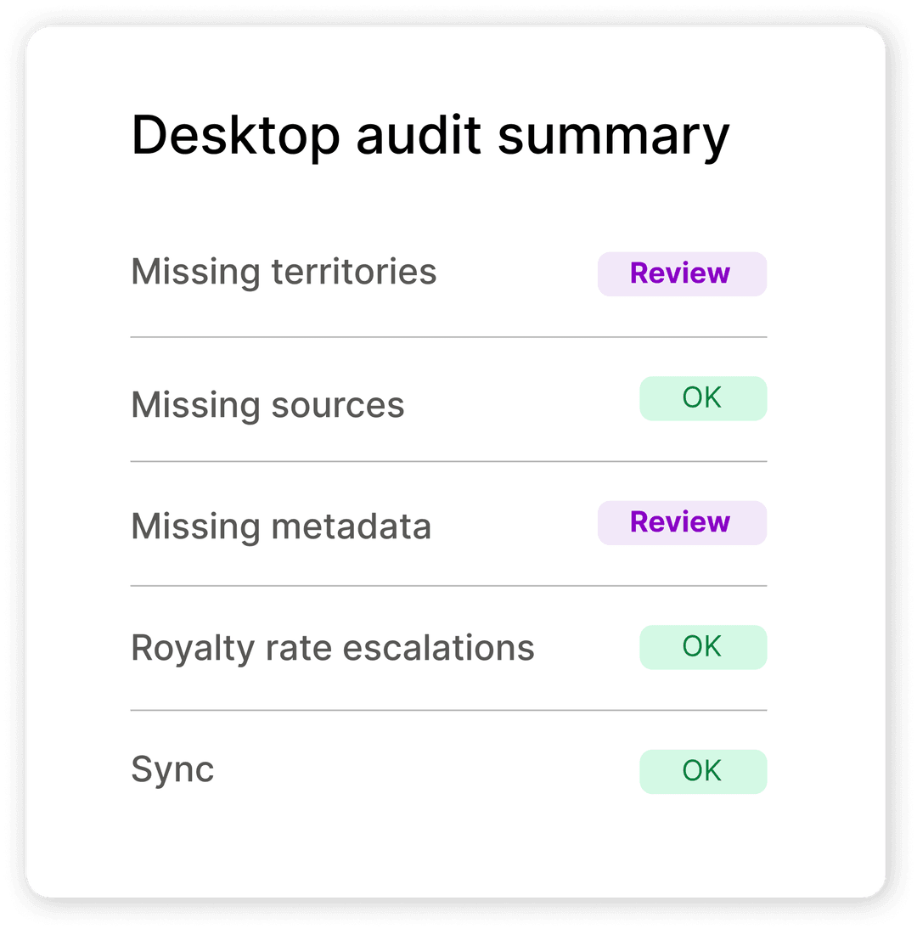Open the Review badge for Missing metadata
The width and height of the screenshot is (917, 929).
pos(682,522)
